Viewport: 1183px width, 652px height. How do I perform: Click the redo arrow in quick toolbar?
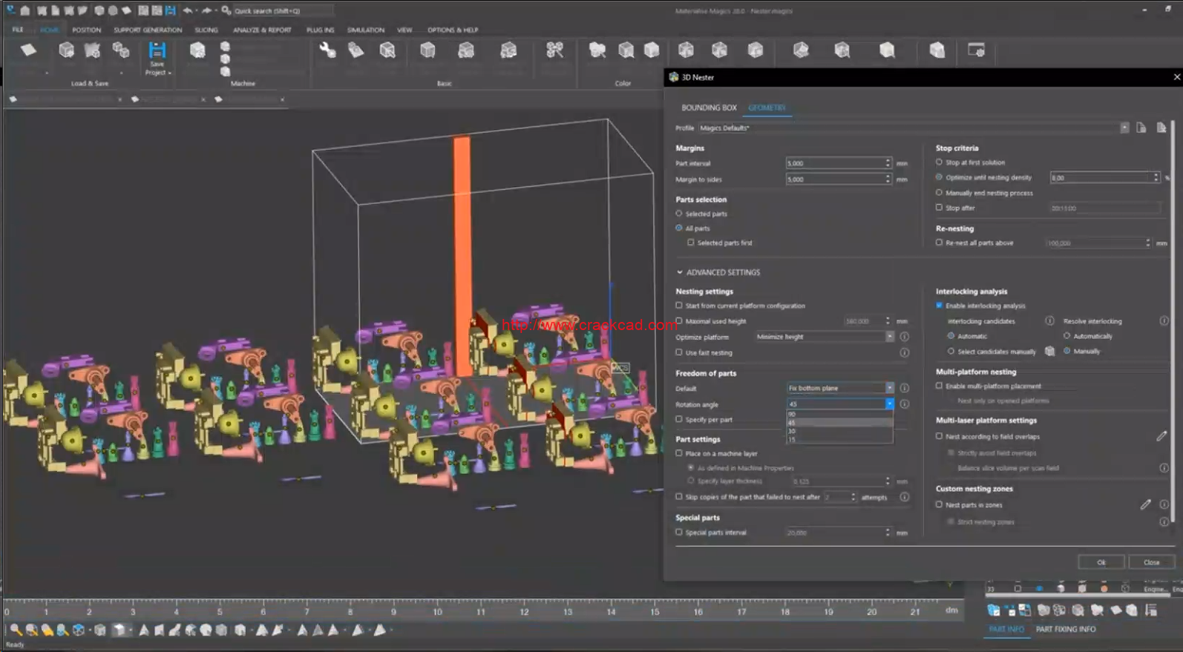coord(207,10)
